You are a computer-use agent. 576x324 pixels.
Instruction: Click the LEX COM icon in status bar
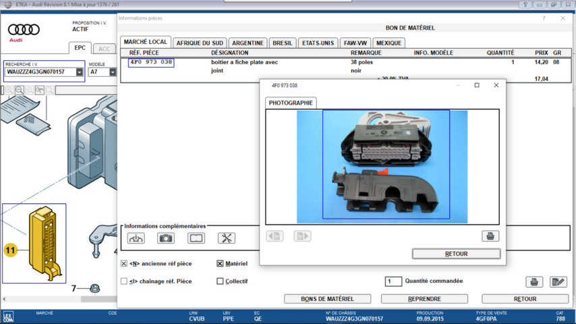(x=7, y=317)
